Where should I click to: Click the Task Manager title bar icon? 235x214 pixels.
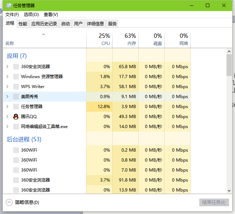(x=9, y=6)
